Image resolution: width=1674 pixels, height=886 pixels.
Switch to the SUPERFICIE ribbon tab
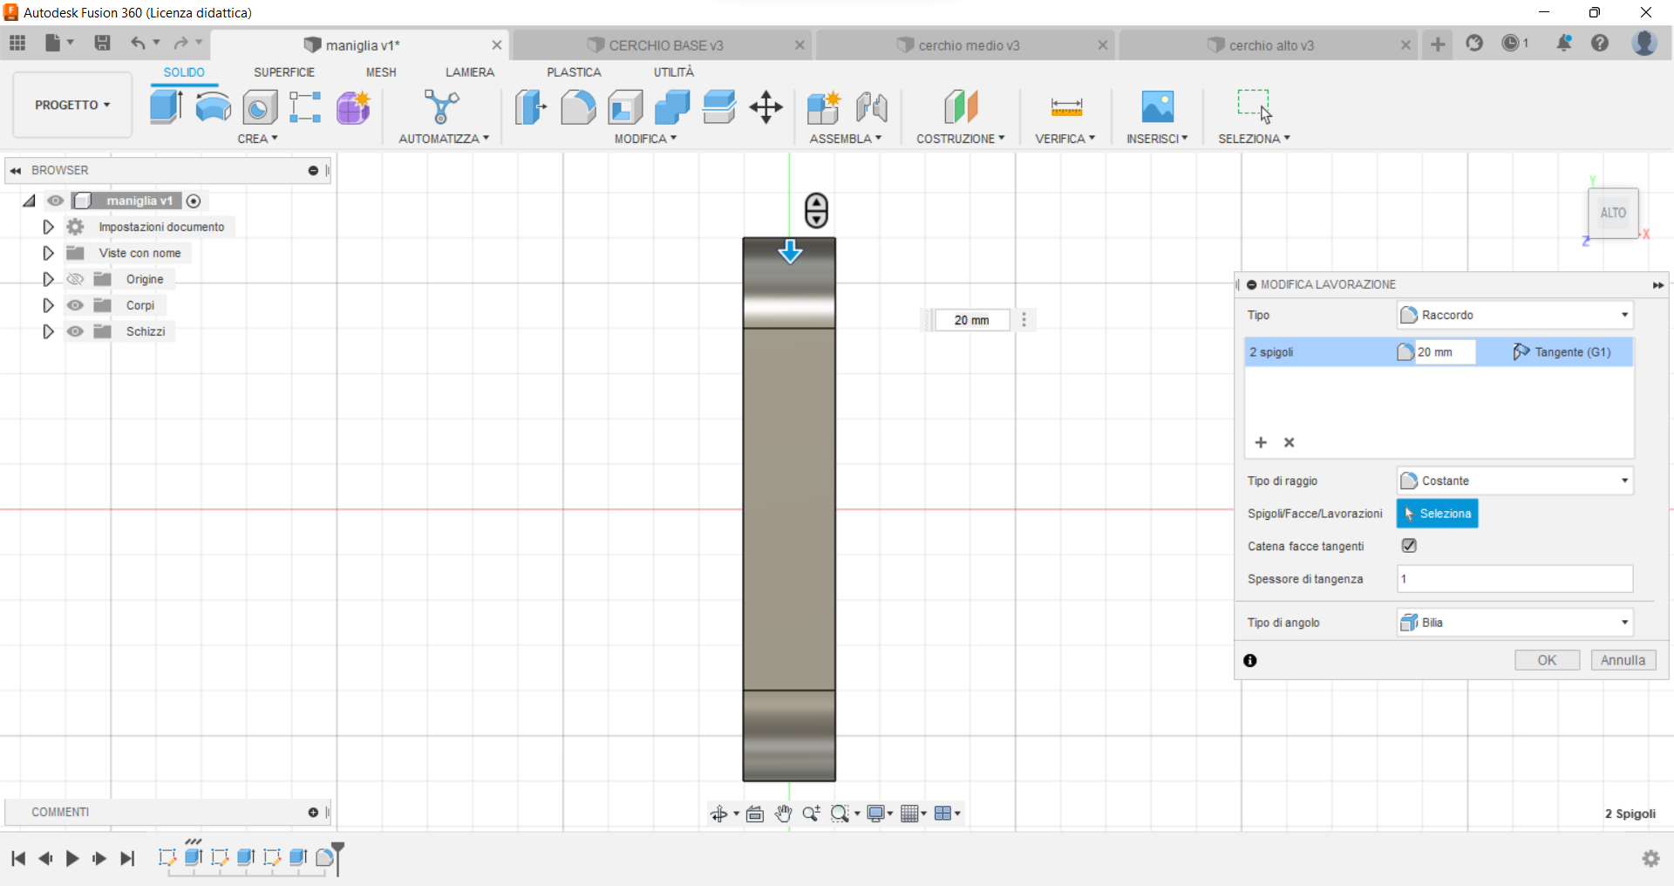pyautogui.click(x=284, y=72)
